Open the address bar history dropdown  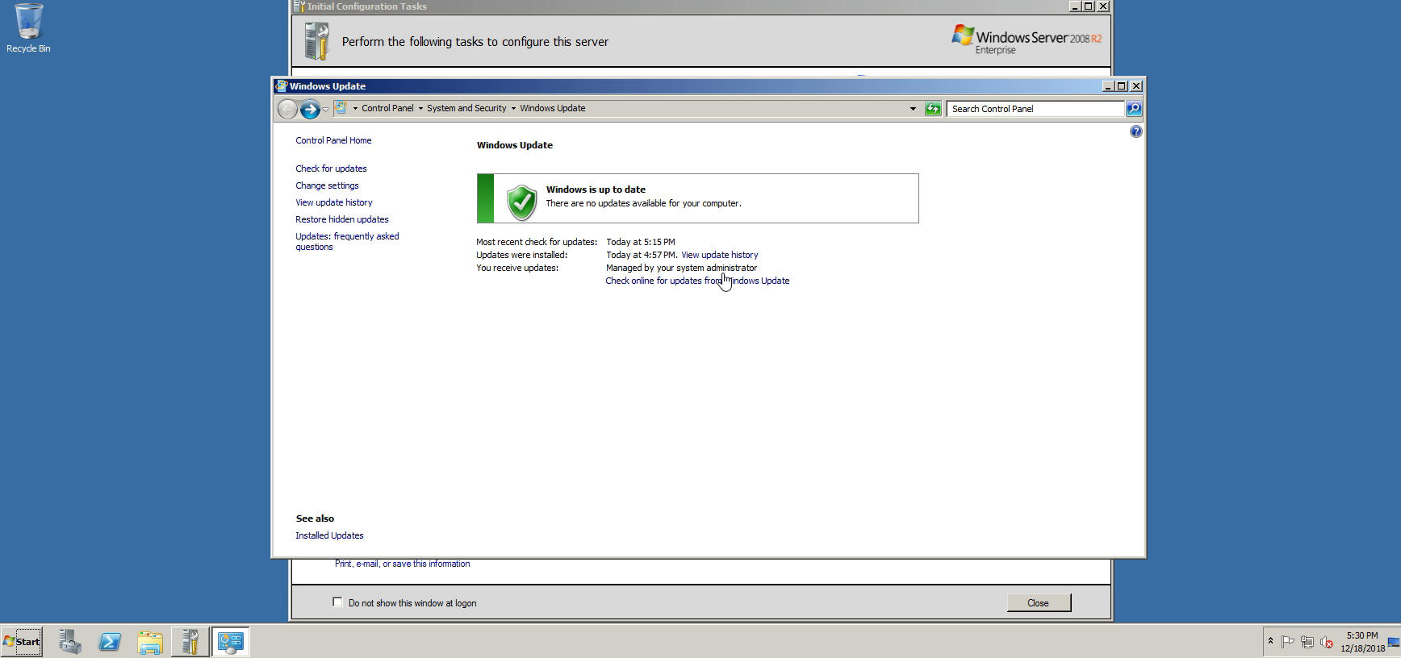tap(913, 108)
